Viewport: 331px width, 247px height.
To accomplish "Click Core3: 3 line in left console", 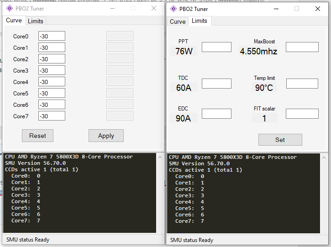I will [26, 195].
